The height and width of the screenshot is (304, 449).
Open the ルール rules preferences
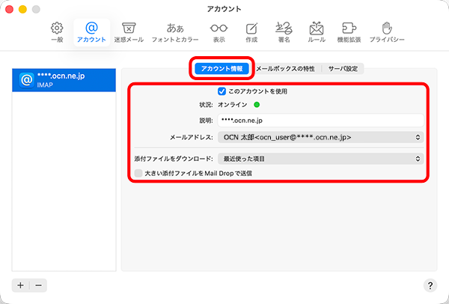pyautogui.click(x=317, y=31)
